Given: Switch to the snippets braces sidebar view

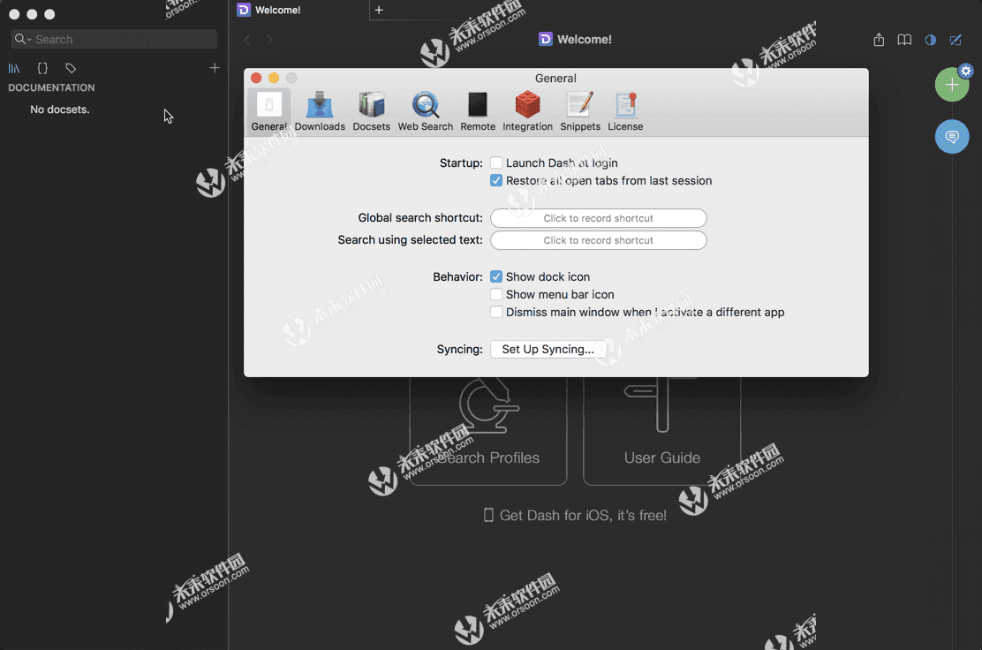Looking at the screenshot, I should point(42,68).
